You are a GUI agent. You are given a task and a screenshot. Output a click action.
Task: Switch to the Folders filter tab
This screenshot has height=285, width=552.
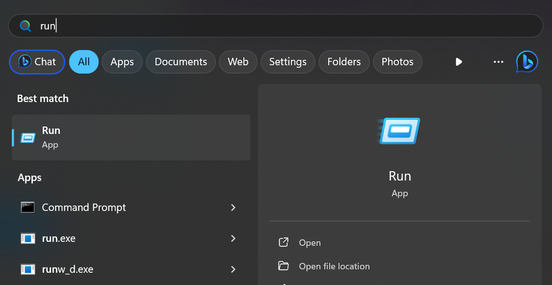[x=344, y=62]
